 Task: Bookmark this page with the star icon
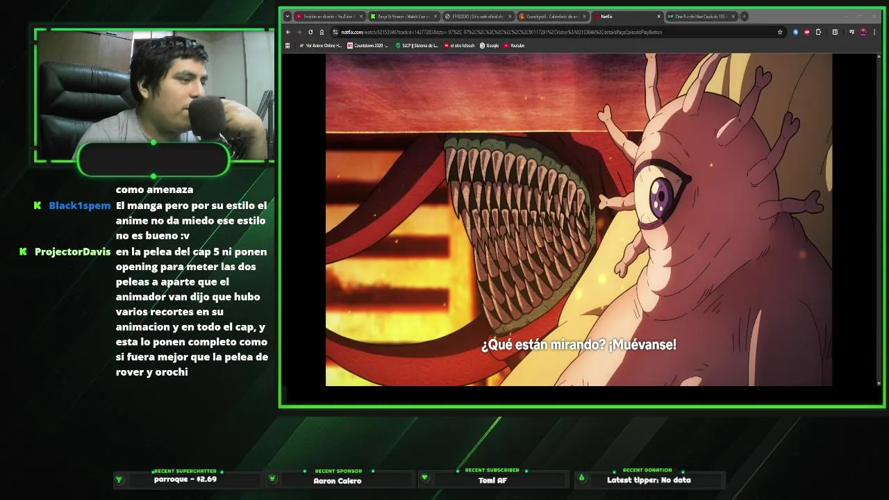tap(780, 32)
